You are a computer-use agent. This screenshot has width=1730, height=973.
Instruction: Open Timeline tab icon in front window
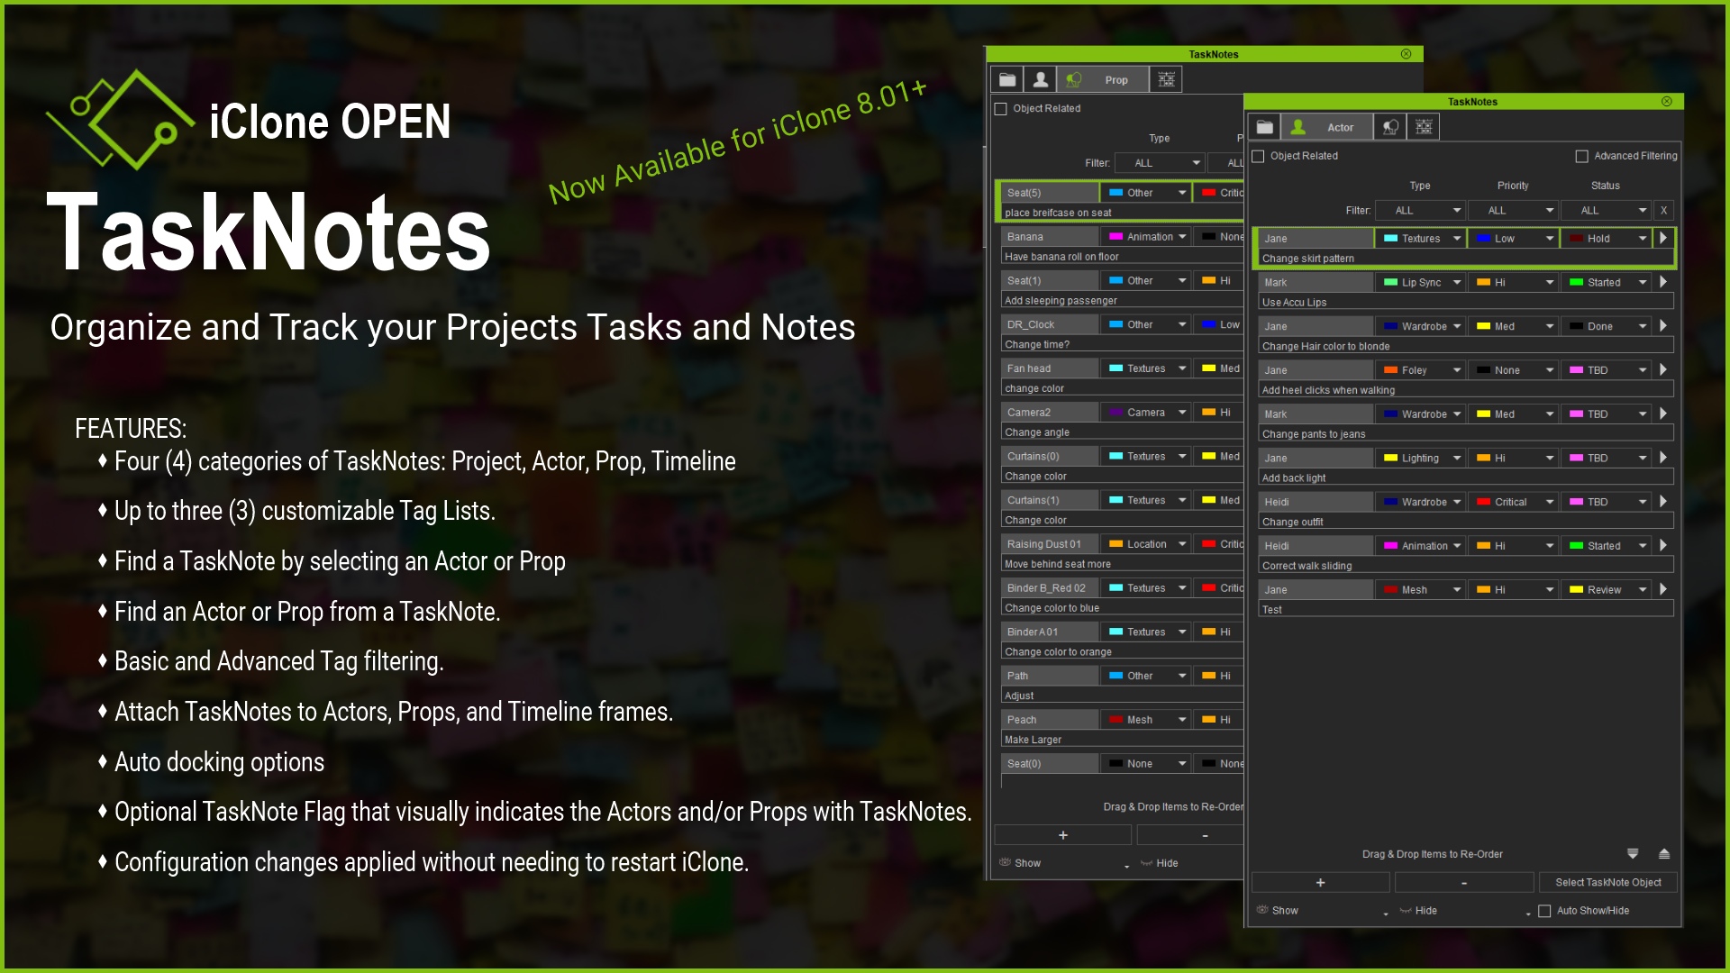click(x=1424, y=127)
